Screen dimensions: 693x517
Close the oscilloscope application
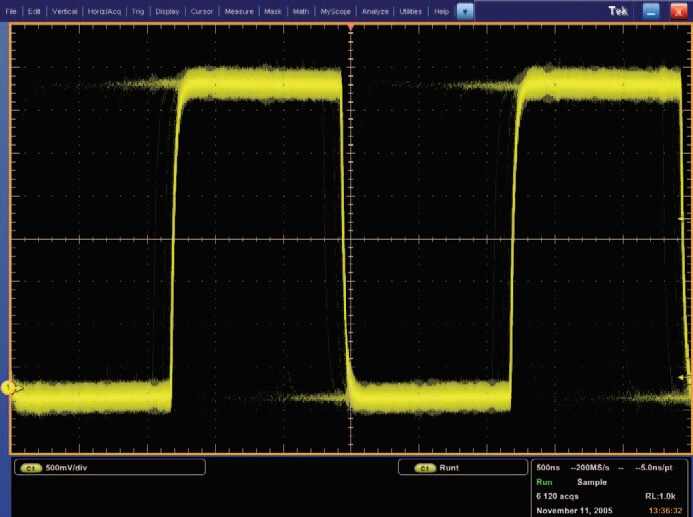[x=679, y=10]
